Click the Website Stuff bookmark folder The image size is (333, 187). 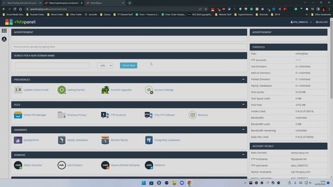pyautogui.click(x=223, y=15)
